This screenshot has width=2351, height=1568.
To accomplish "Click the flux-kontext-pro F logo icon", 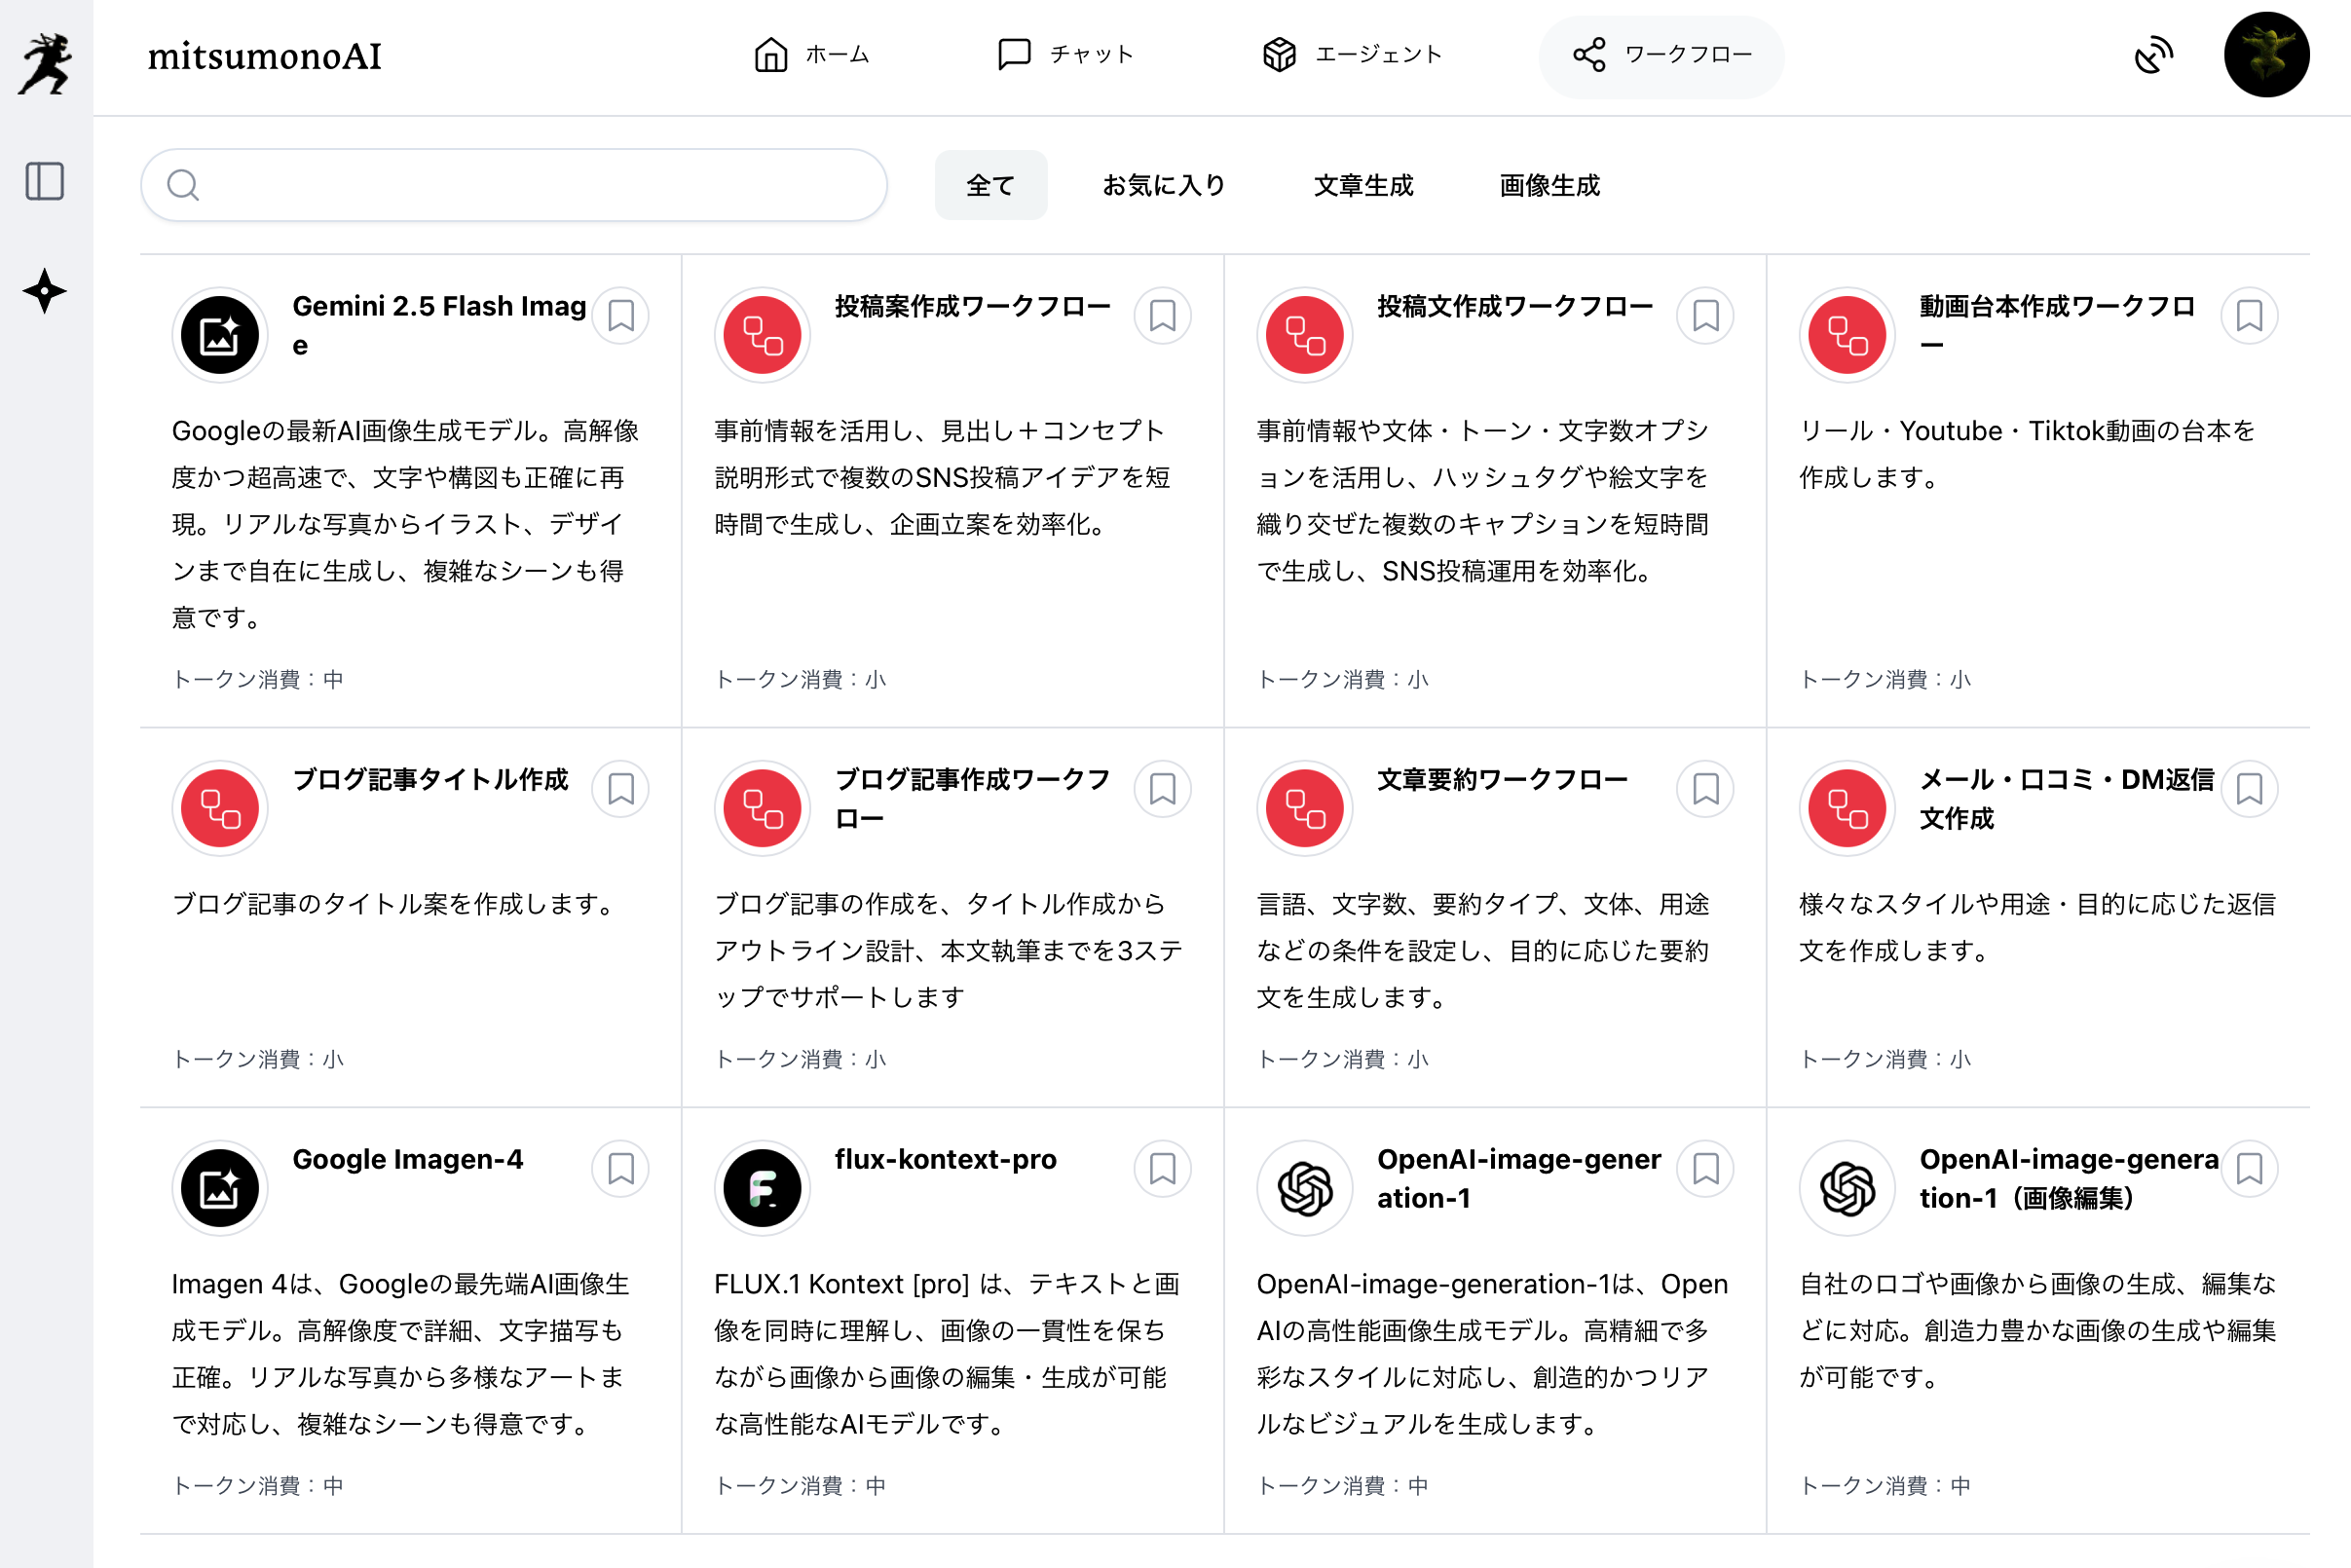I will 762,1188.
